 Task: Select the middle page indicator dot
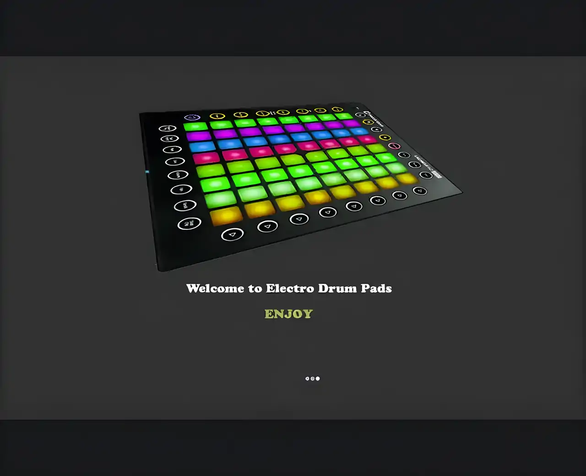coord(313,379)
